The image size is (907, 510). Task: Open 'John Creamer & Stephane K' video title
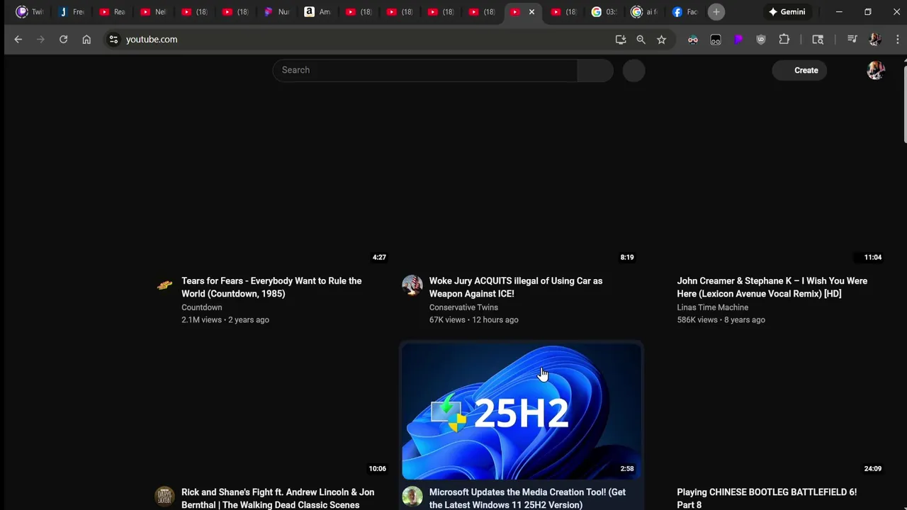772,288
